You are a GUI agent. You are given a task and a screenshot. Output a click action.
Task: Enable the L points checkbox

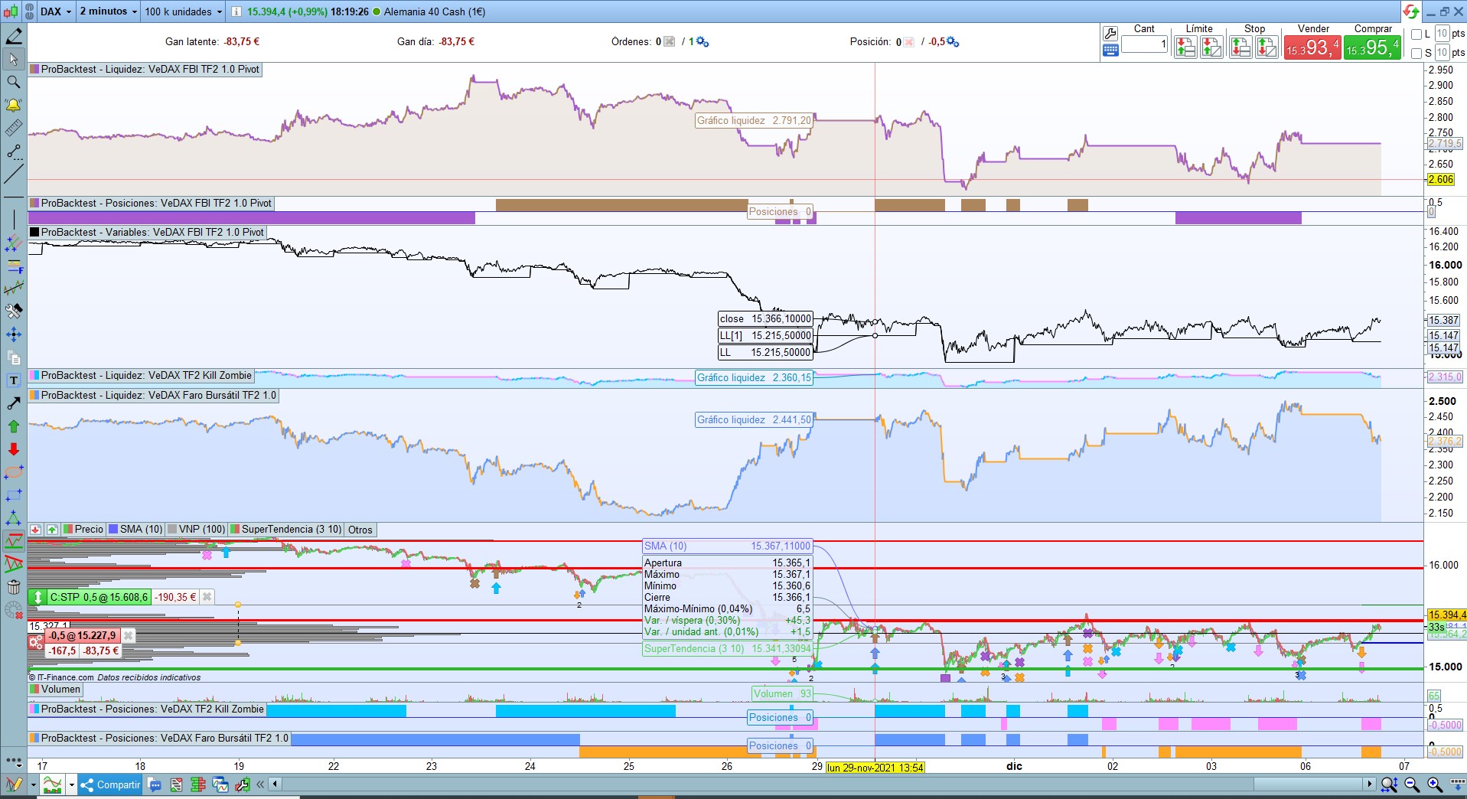[1416, 34]
